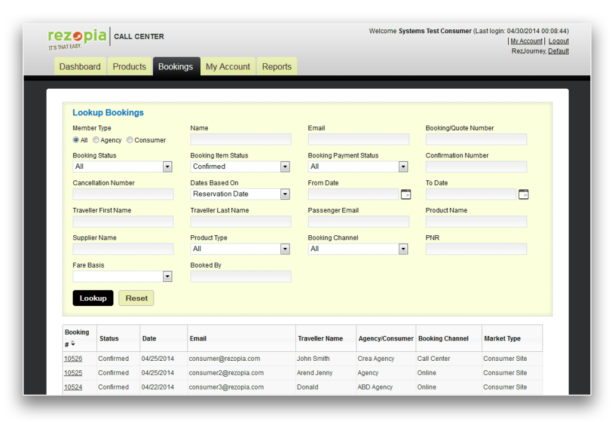
Task: Switch to the Reports tab
Action: point(277,66)
